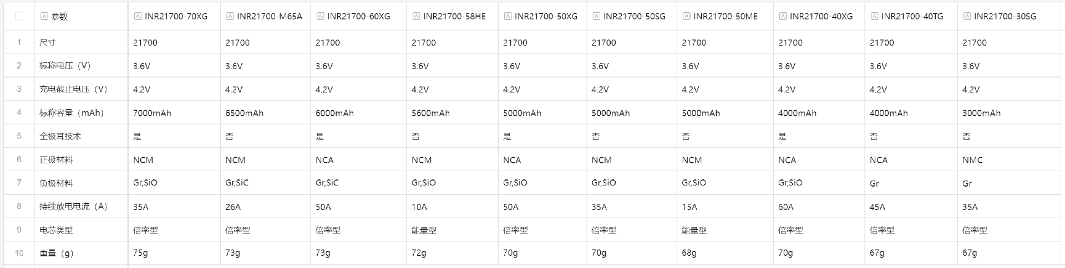This screenshot has width=1065, height=268.
Task: Select row number 5 for 全极耳技术
Action: click(19, 136)
